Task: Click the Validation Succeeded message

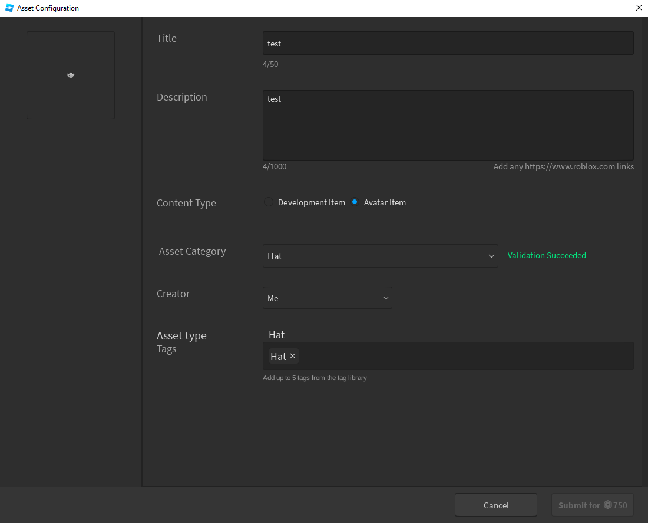Action: [x=546, y=255]
